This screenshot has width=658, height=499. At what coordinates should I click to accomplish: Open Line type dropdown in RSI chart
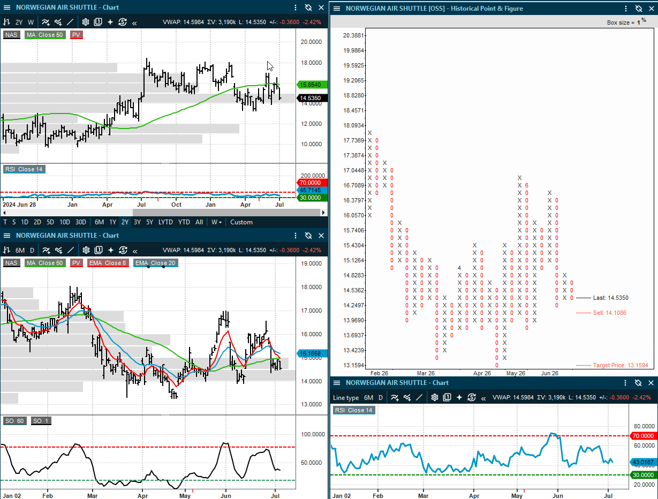pos(346,398)
